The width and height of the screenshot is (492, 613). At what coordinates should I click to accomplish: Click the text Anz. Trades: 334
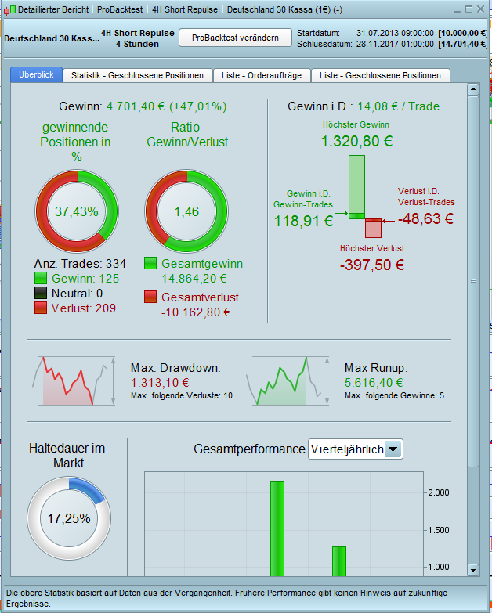point(80,264)
